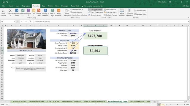Click Calculate Sheet

(140, 14)
